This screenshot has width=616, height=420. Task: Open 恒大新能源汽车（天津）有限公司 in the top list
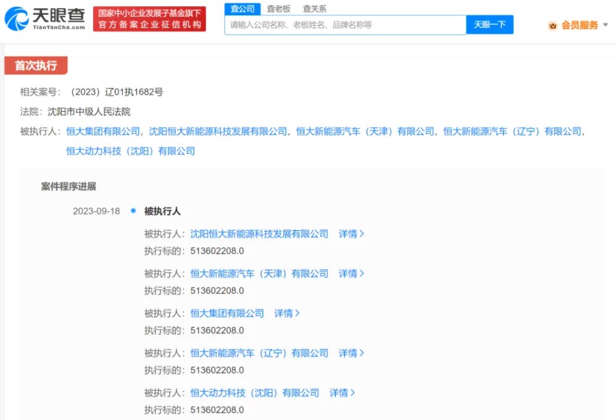(365, 132)
